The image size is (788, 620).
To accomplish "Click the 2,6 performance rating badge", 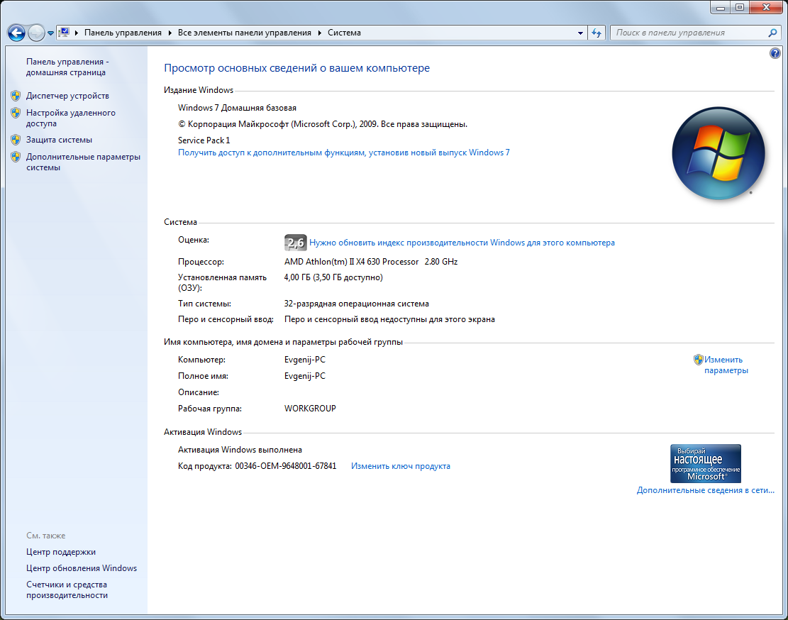I will (294, 243).
